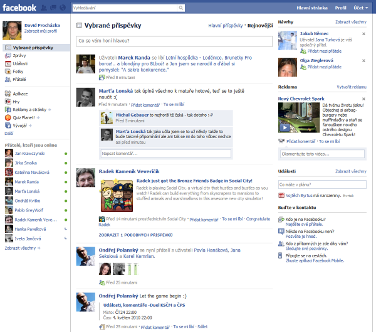Open the messages icon in header

tap(53, 8)
